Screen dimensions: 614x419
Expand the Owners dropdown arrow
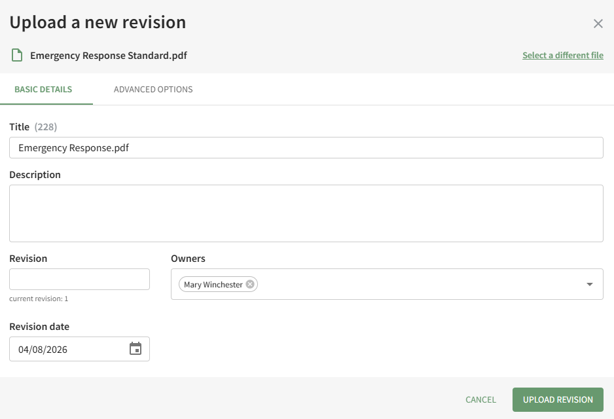click(589, 284)
